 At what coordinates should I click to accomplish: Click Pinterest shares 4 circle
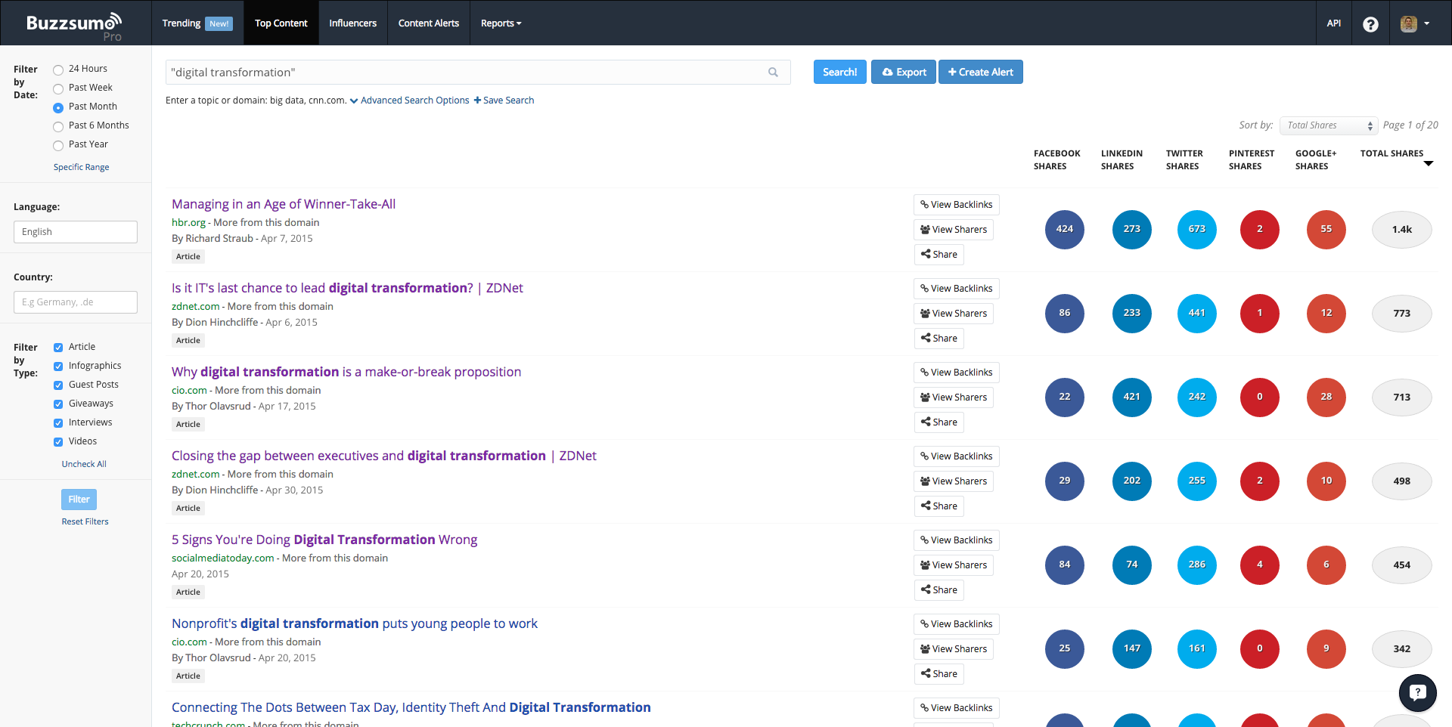(x=1259, y=565)
